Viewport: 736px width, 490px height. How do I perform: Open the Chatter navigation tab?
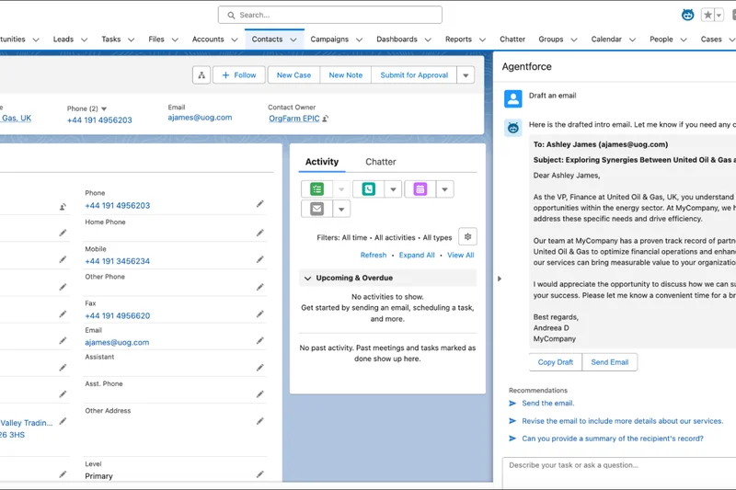512,40
